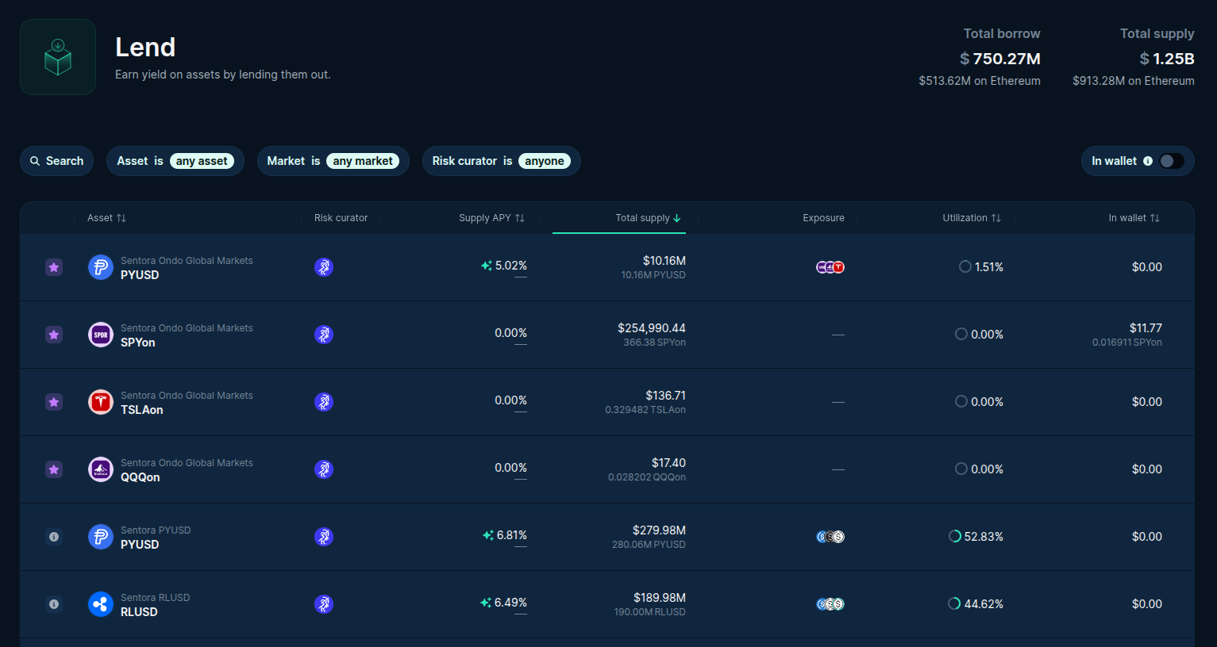The width and height of the screenshot is (1217, 647).
Task: Click the RLUSD asset logo
Action: pos(101,604)
